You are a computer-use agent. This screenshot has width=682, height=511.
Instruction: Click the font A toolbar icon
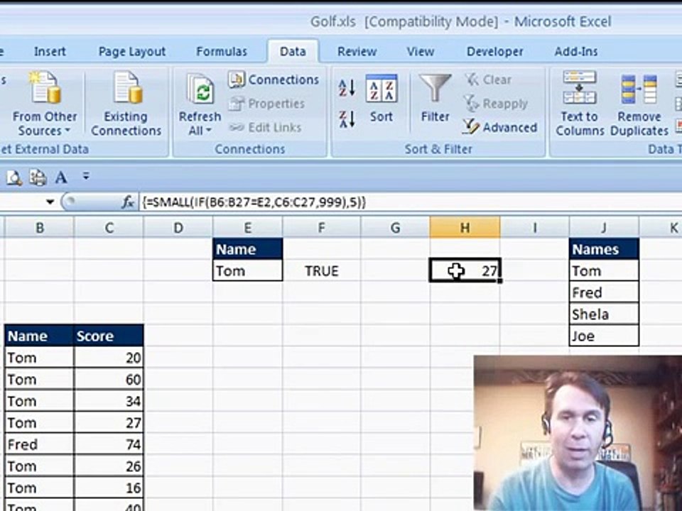coord(61,177)
